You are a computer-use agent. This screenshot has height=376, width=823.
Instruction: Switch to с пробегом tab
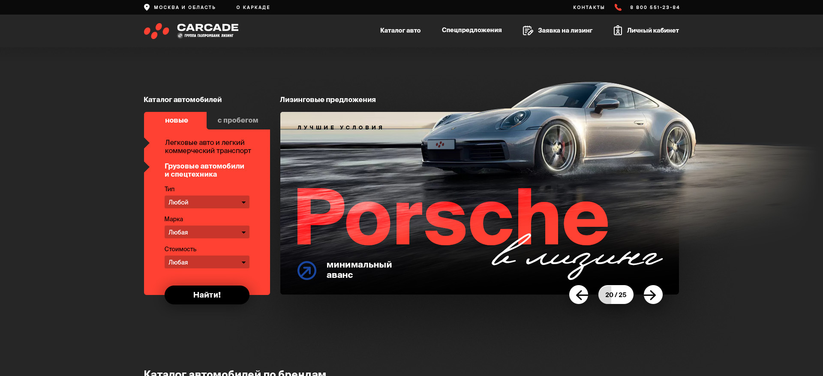coord(238,120)
